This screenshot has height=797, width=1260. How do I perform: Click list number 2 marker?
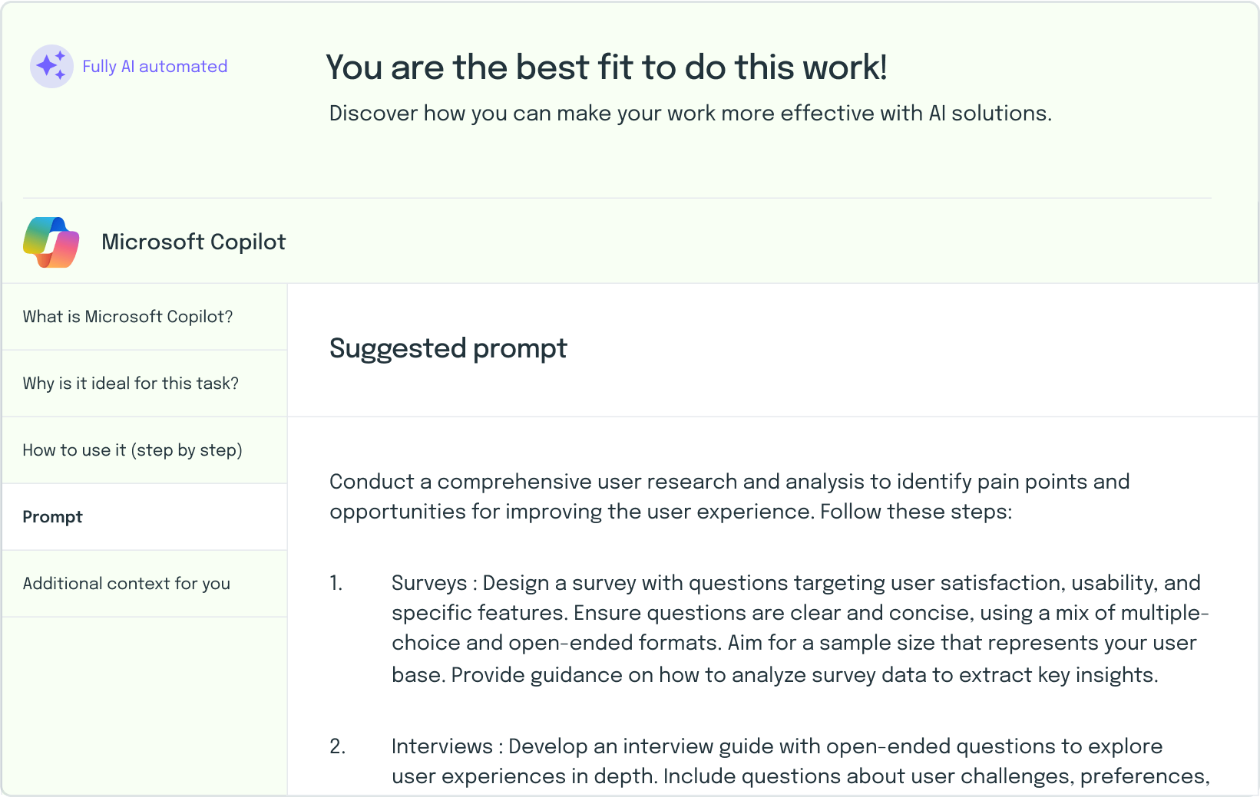[338, 746]
